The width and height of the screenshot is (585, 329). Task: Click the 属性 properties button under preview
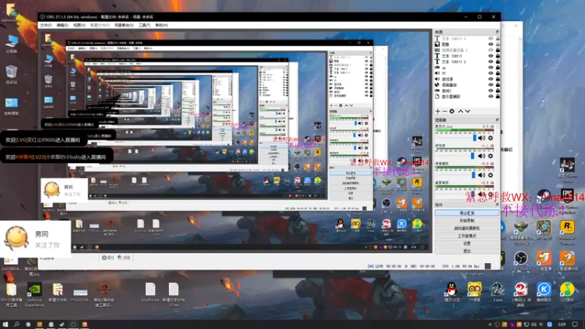click(108, 258)
